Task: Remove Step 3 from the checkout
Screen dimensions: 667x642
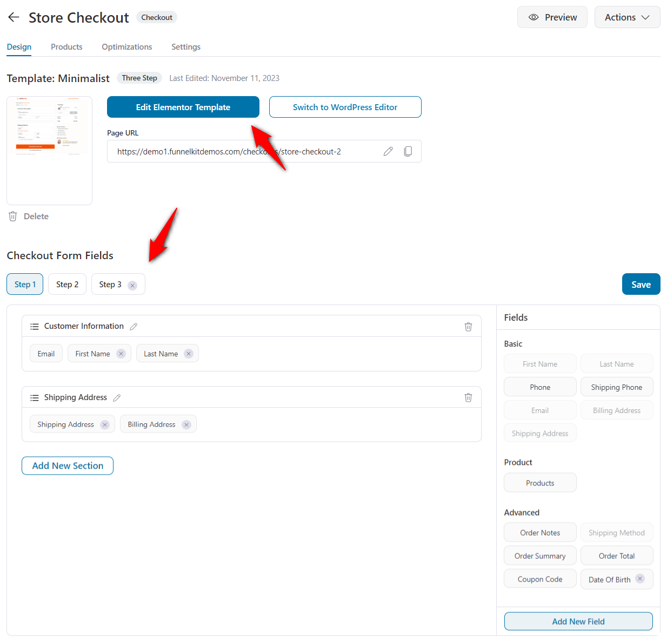Action: tap(132, 285)
